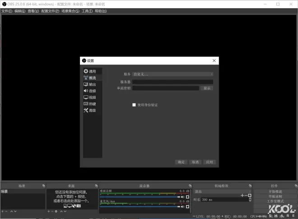Click the 应用 apply button
Screen dimensions: 298x219
(x=210, y=162)
